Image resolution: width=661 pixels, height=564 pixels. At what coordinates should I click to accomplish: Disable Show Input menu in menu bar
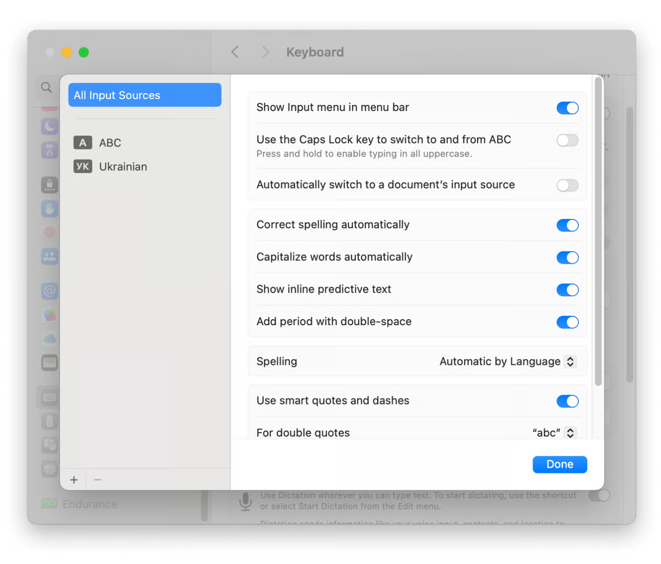tap(568, 107)
